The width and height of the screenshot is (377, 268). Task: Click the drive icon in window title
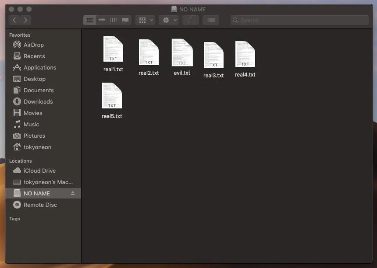(174, 9)
